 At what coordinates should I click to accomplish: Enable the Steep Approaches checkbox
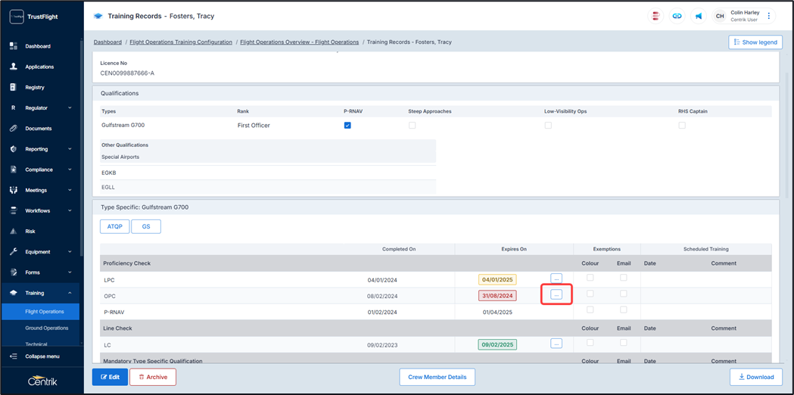click(x=412, y=126)
